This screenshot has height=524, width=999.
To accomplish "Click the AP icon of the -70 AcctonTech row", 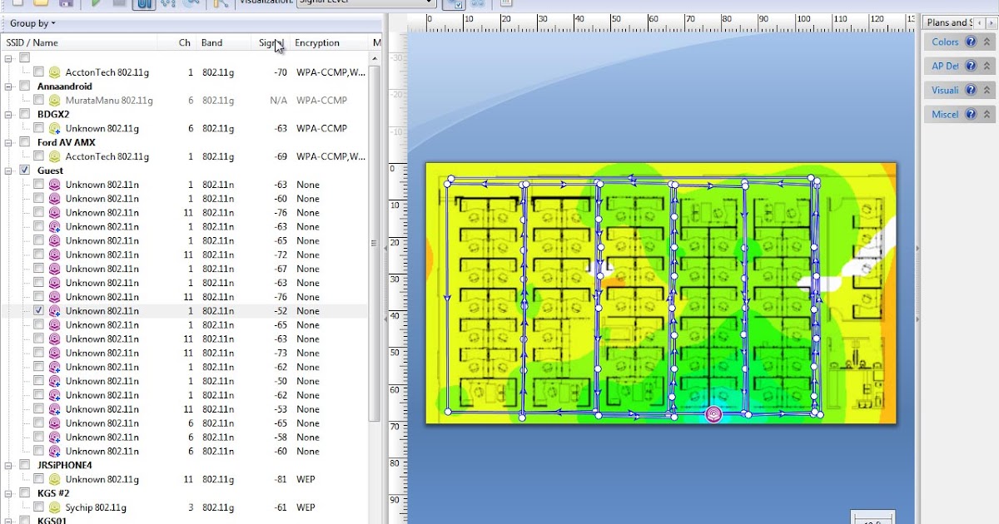I will [55, 72].
